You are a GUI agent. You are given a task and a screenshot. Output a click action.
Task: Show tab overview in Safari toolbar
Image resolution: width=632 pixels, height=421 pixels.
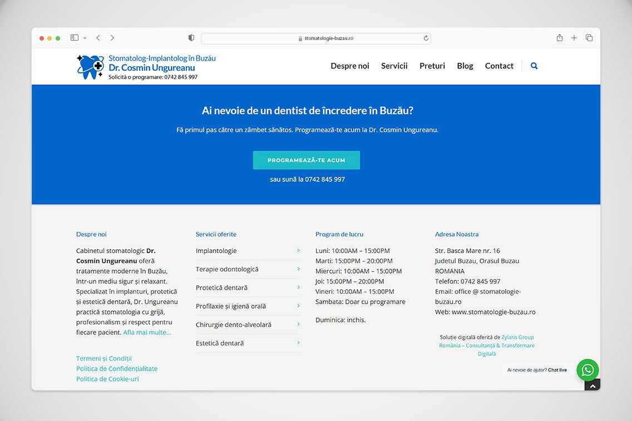589,38
